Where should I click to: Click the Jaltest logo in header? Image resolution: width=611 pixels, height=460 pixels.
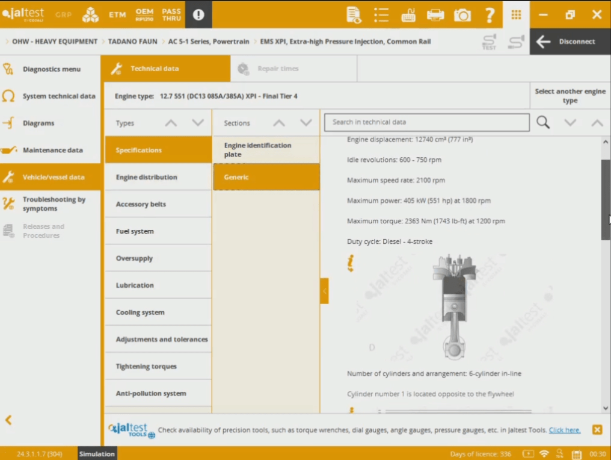pos(23,14)
